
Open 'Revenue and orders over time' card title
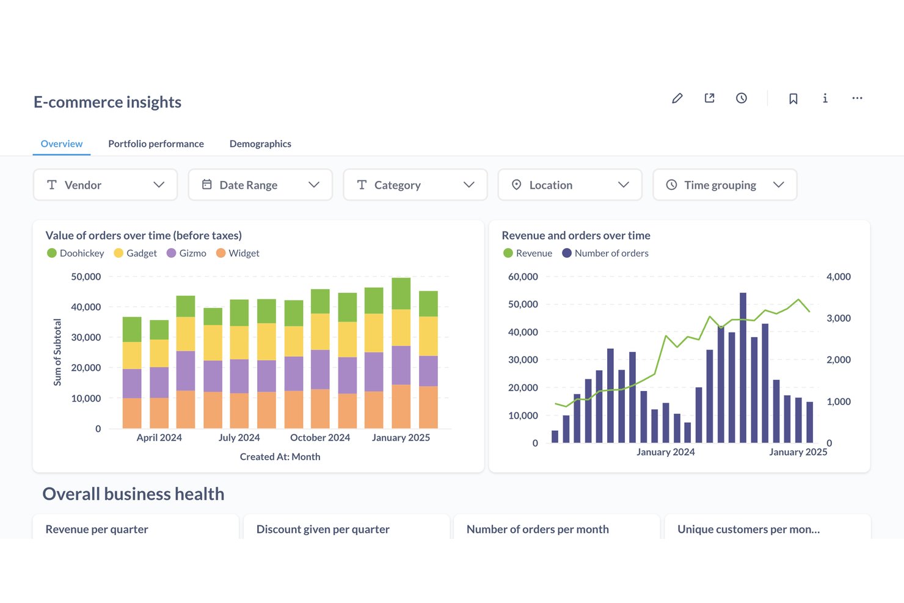click(x=576, y=235)
